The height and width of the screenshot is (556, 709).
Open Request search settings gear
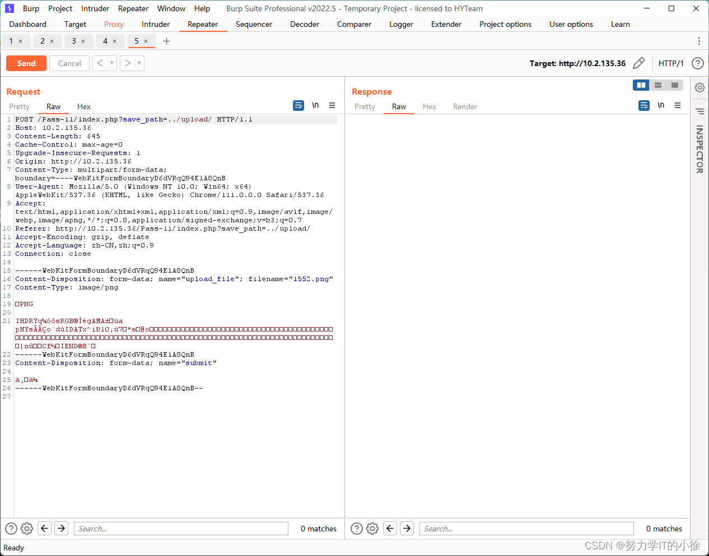pyautogui.click(x=27, y=529)
